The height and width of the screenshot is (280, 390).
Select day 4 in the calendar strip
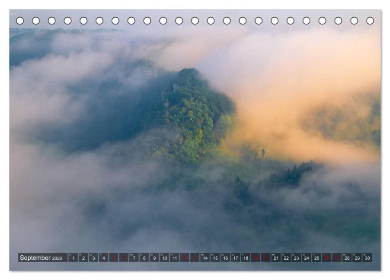[103, 258]
